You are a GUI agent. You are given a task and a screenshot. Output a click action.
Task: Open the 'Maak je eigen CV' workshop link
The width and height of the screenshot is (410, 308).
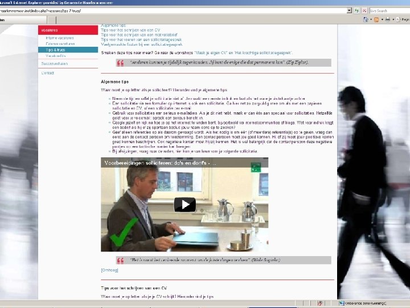pyautogui.click(x=211, y=52)
